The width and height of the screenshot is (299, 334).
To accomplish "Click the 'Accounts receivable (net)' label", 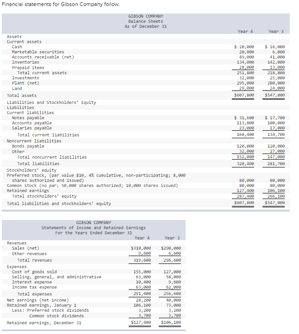I will tap(43, 57).
